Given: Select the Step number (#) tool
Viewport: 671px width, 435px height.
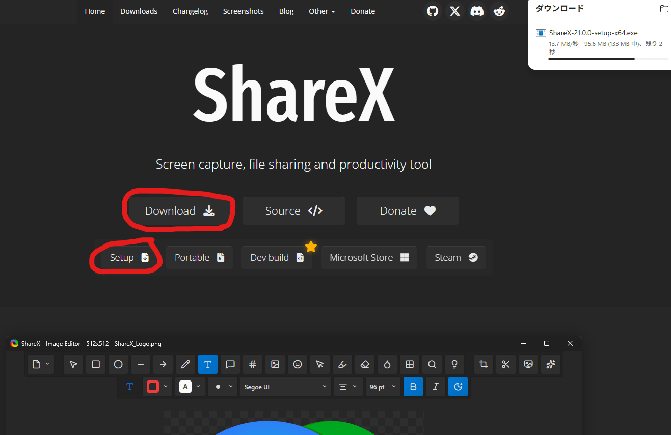Looking at the screenshot, I should 253,364.
